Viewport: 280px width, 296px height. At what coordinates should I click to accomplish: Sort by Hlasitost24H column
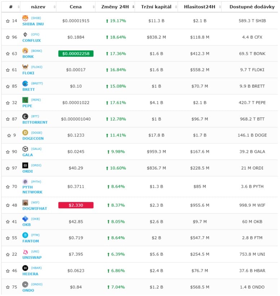point(200,7)
